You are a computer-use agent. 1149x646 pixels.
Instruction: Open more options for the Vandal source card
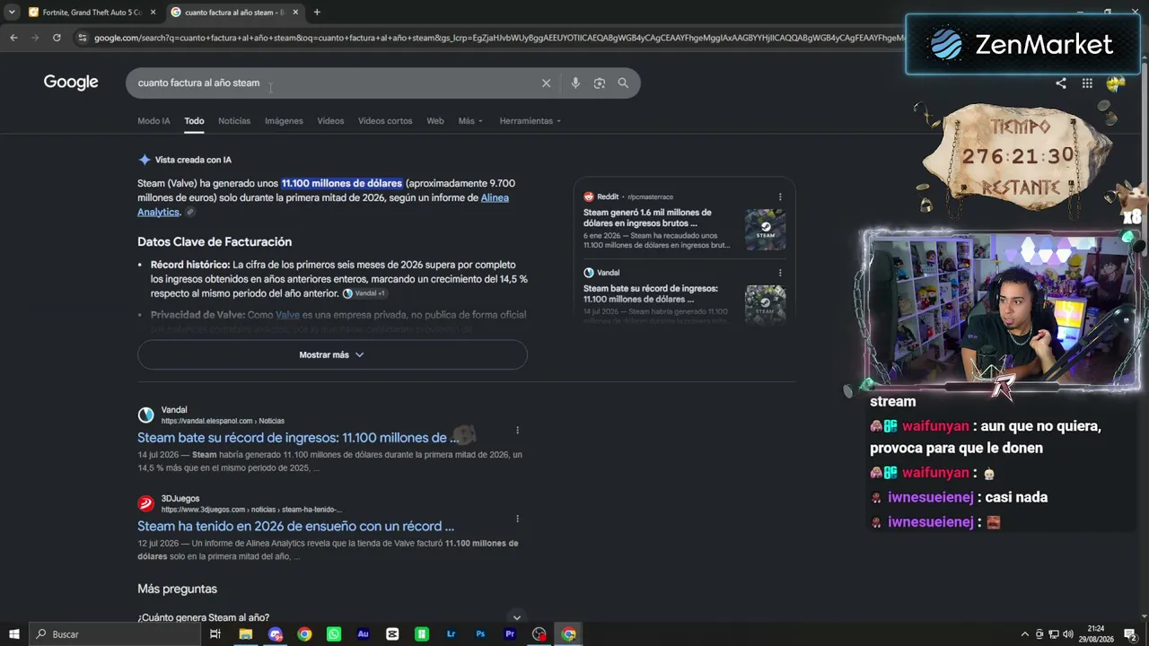pos(780,273)
